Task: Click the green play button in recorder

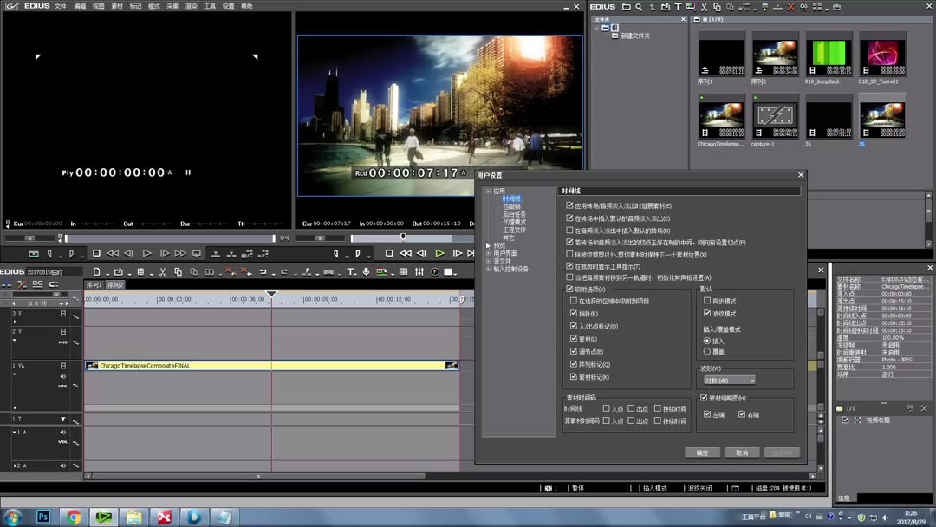Action: click(x=439, y=253)
